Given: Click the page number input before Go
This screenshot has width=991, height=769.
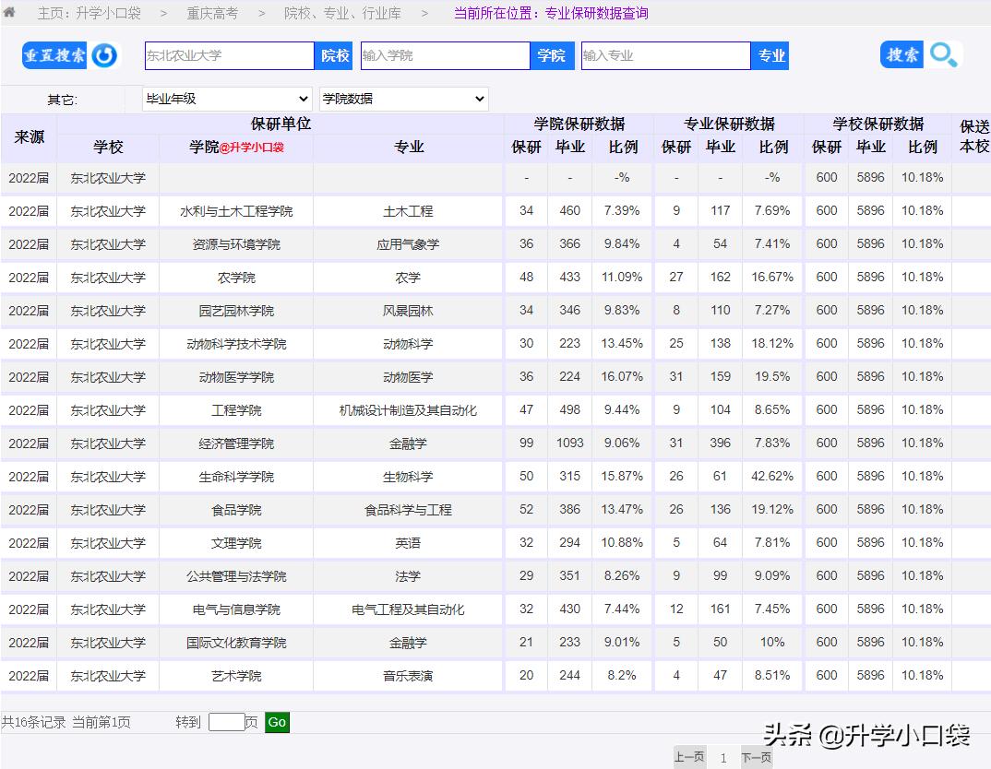Looking at the screenshot, I should coord(227,722).
